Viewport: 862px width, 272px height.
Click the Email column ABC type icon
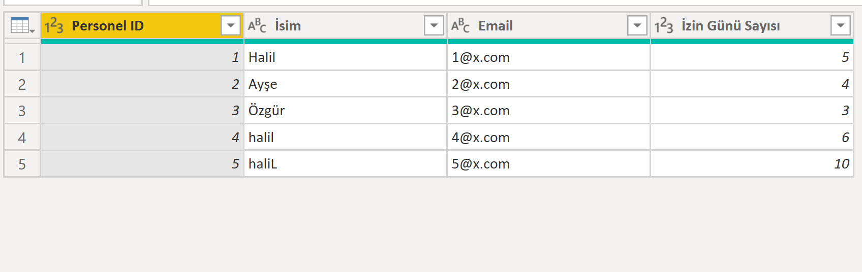[460, 25]
